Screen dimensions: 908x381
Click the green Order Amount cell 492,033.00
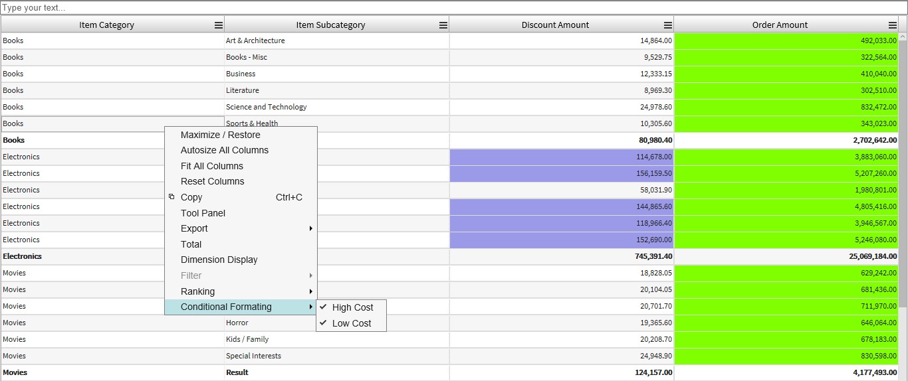[786, 40]
